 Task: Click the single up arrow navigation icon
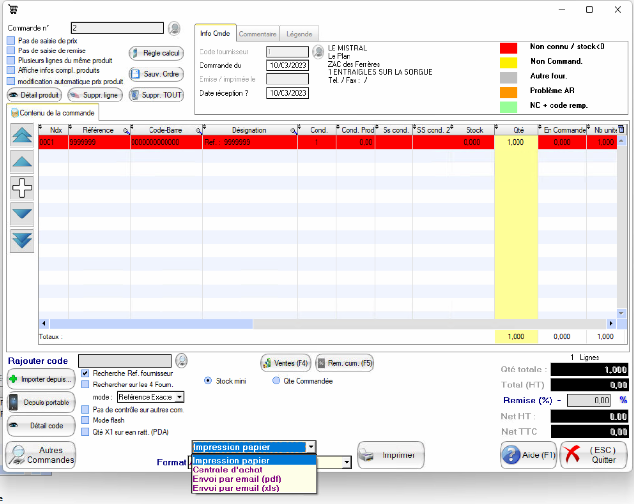coord(22,162)
